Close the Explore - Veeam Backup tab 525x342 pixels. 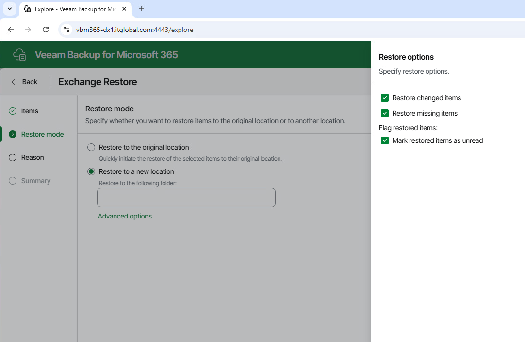[124, 9]
